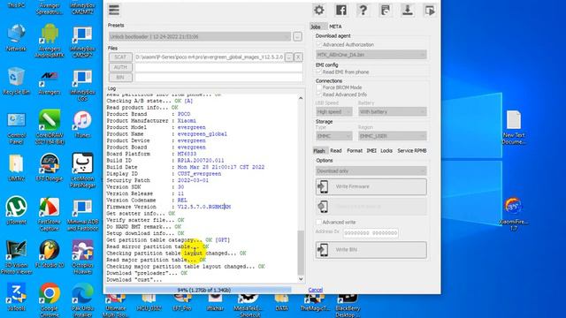566x318 pixels.
Task: Click log scrollbar down arrow
Action: (x=301, y=279)
